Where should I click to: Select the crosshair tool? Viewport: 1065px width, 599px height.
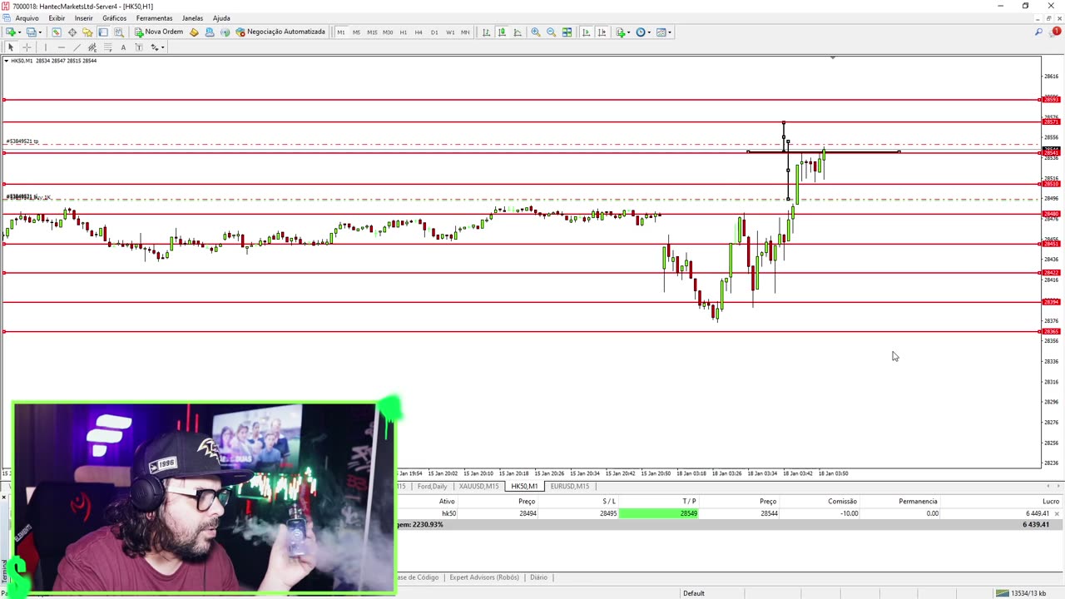[27, 47]
